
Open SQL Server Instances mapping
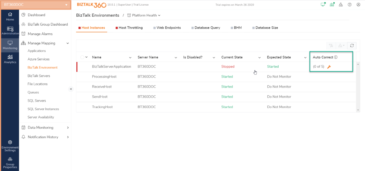click(x=43, y=109)
